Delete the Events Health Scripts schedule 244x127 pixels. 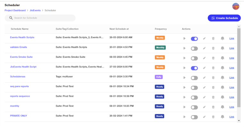coord(213,38)
